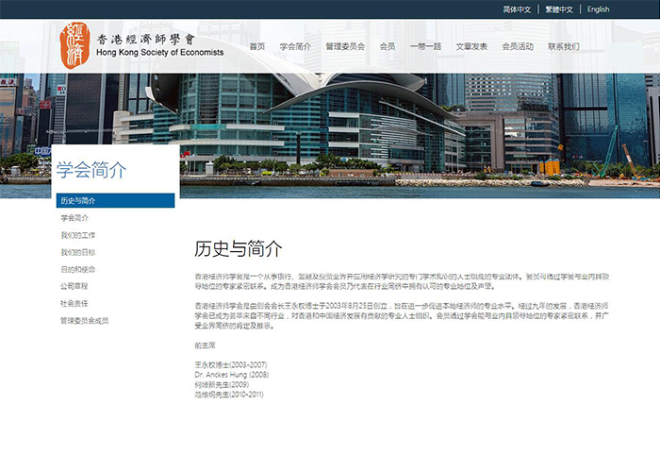Switch language to 繁體中文
Image resolution: width=660 pixels, height=472 pixels.
pos(559,9)
